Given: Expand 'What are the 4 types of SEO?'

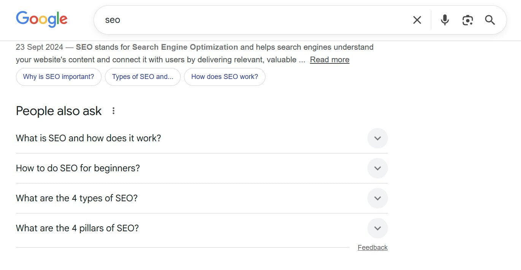Looking at the screenshot, I should click(377, 198).
